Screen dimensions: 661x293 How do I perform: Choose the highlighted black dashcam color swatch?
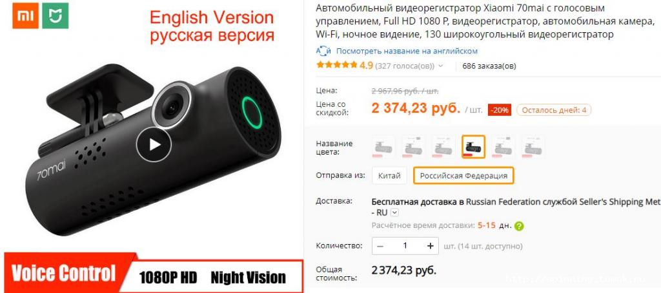click(473, 147)
